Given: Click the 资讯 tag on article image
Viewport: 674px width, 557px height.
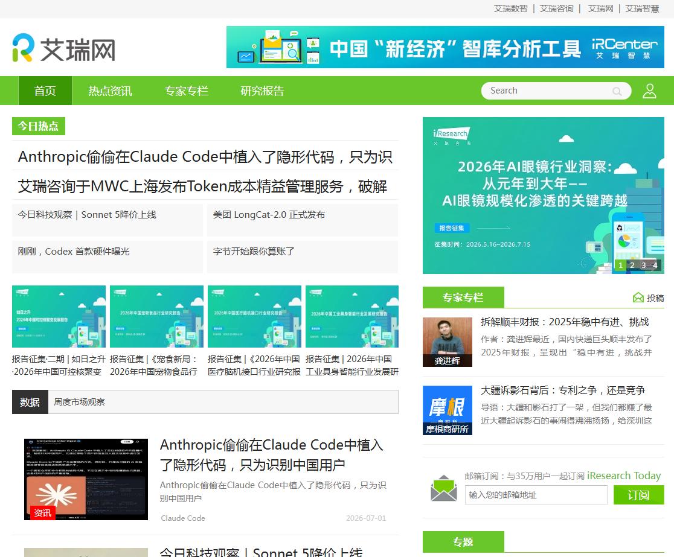Looking at the screenshot, I should point(42,513).
